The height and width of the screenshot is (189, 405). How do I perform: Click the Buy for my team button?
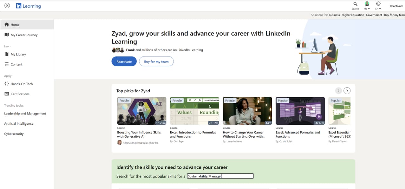pos(156,62)
